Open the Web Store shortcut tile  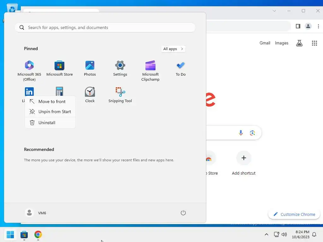pos(211,163)
